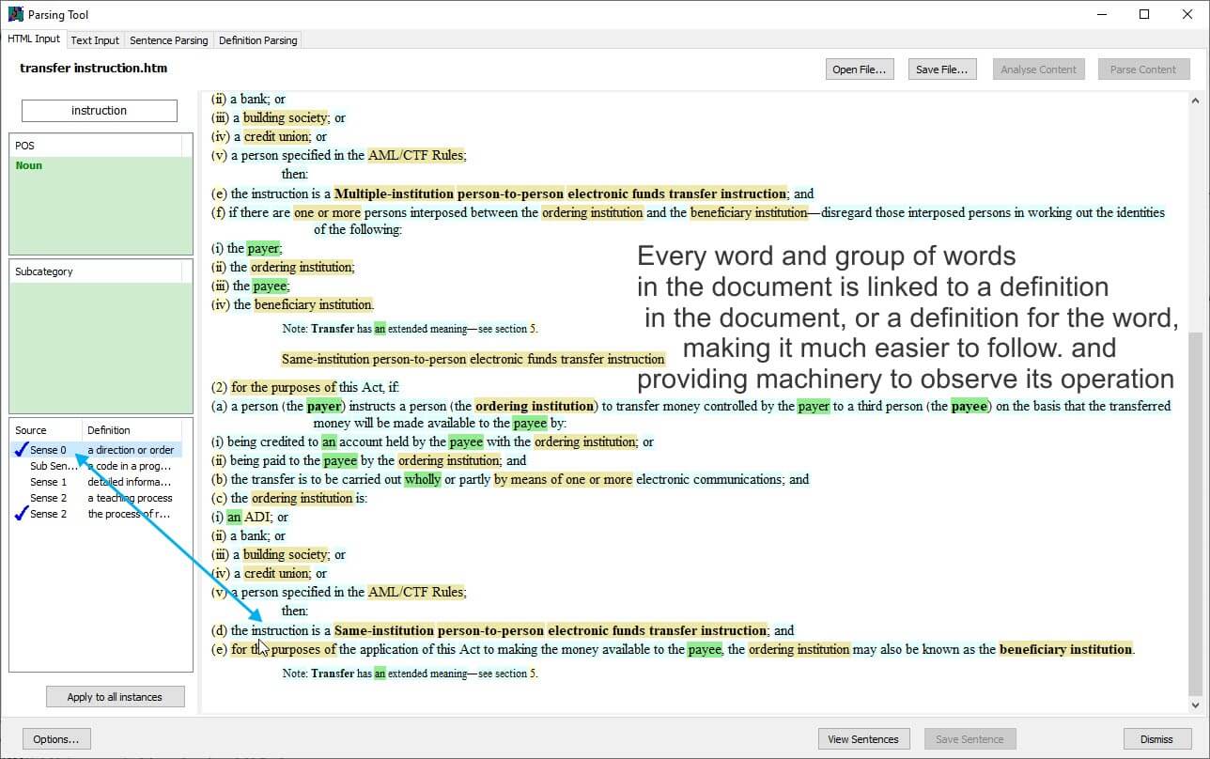Click 'an' in second '(i) an ADI; or'

234,517
